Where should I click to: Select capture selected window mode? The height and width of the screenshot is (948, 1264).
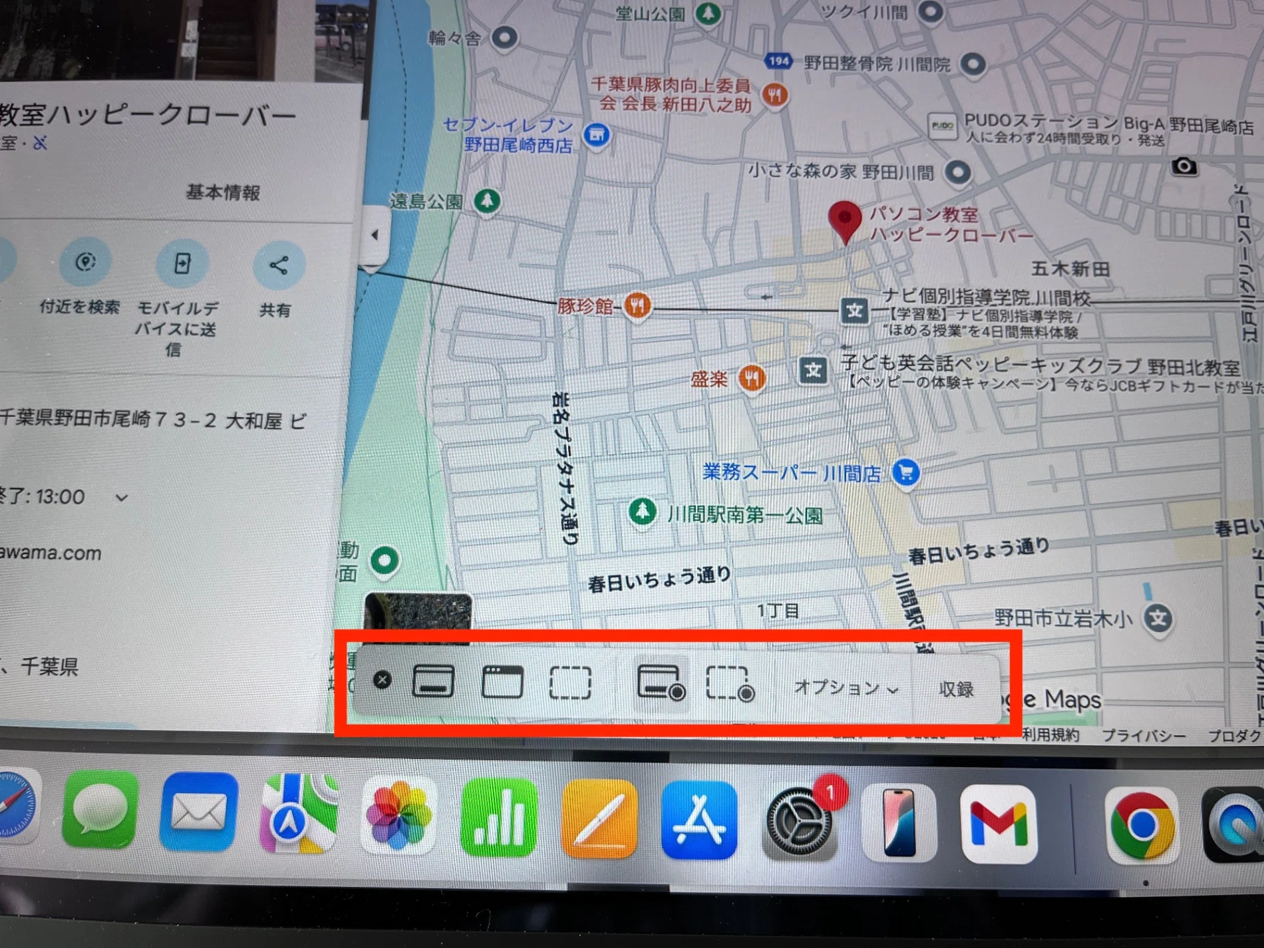[x=502, y=682]
